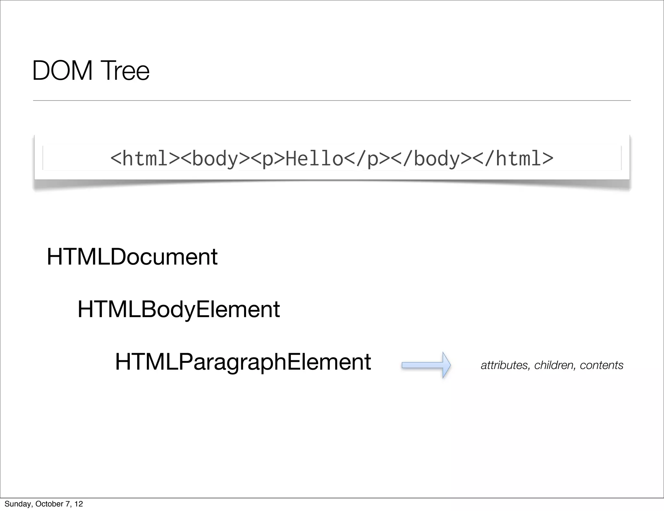Select the HTMLParagraphElement node
Screen dimensions: 664x511
coord(243,362)
